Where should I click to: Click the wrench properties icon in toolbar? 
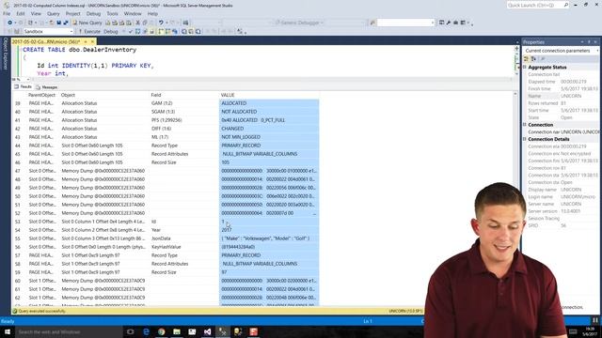(x=449, y=23)
